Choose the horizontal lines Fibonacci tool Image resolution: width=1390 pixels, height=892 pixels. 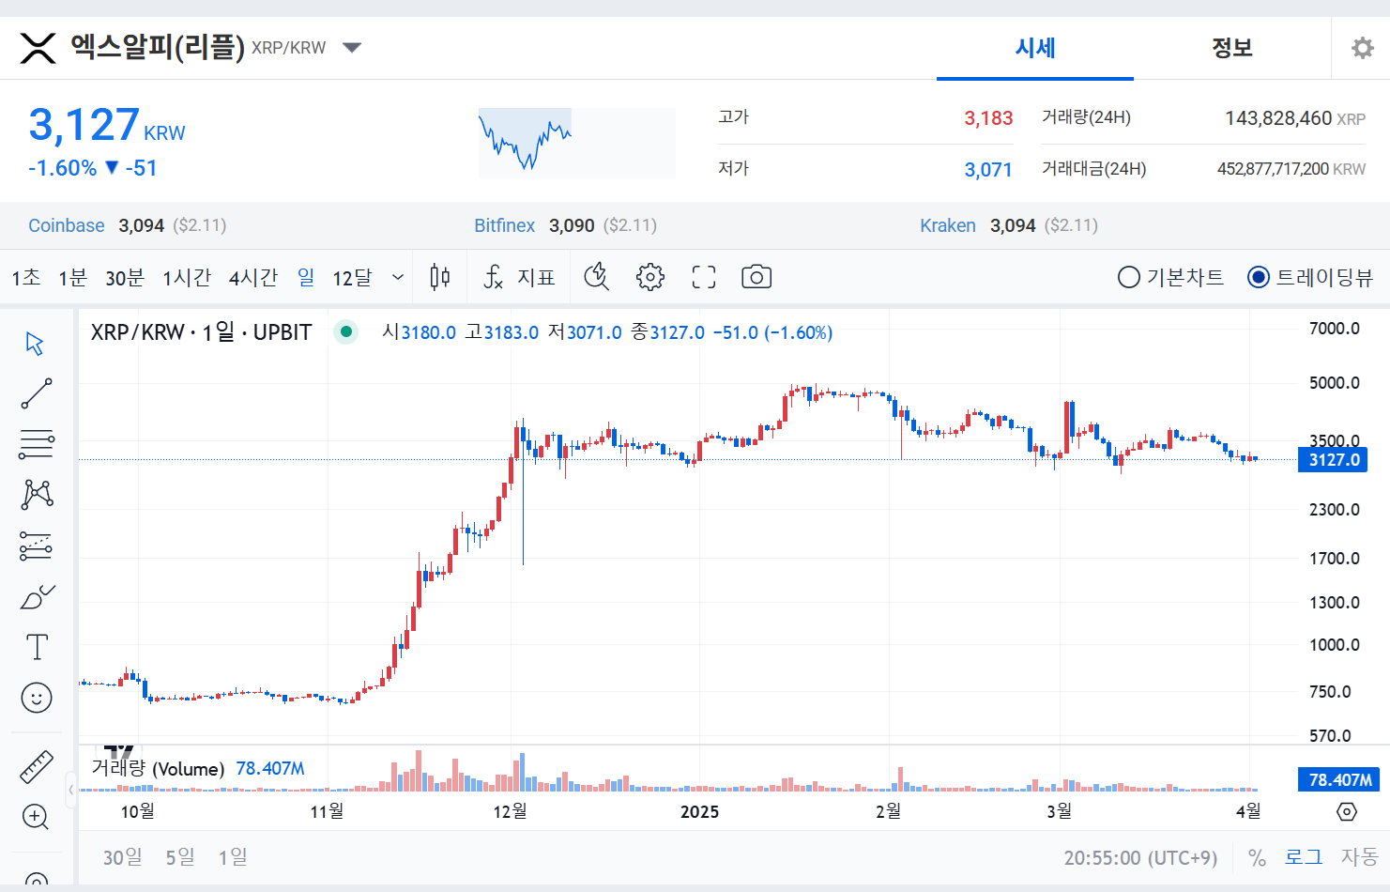(37, 444)
